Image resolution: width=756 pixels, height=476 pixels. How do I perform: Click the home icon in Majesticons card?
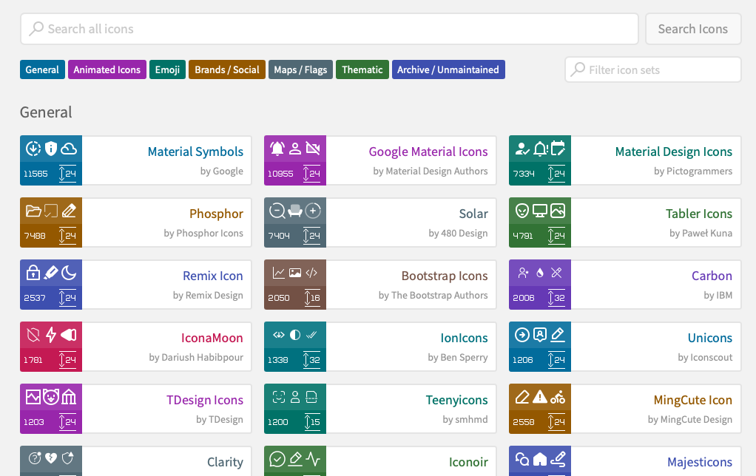click(x=540, y=460)
